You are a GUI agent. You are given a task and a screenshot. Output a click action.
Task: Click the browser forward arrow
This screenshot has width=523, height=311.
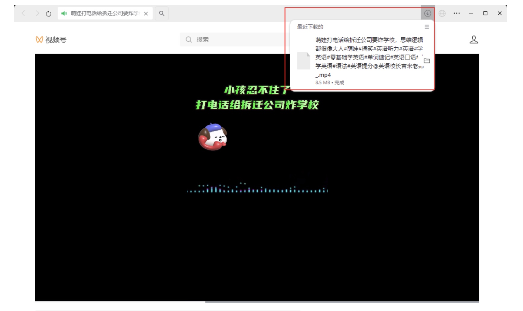(x=37, y=13)
